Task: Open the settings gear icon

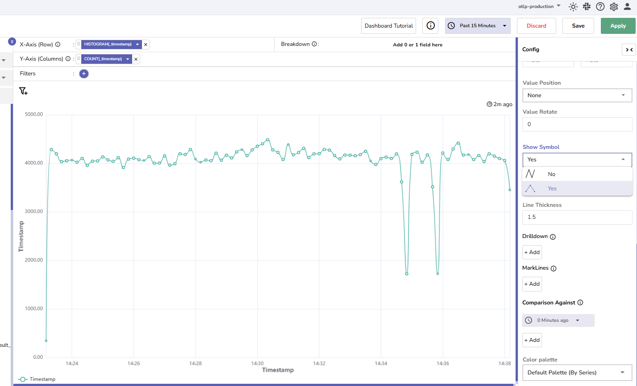Action: [614, 7]
